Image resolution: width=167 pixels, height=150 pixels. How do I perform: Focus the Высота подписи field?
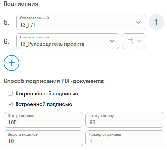click(x=43, y=138)
